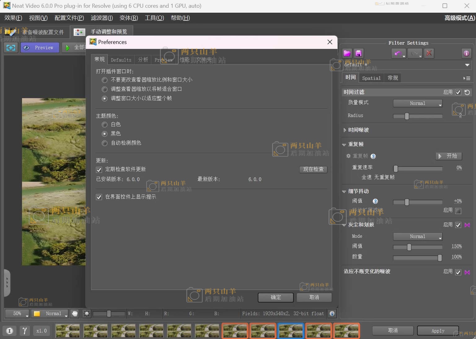The image size is (476, 339).
Task: Click the gamma icon in bottom bar
Action: (x=24, y=331)
